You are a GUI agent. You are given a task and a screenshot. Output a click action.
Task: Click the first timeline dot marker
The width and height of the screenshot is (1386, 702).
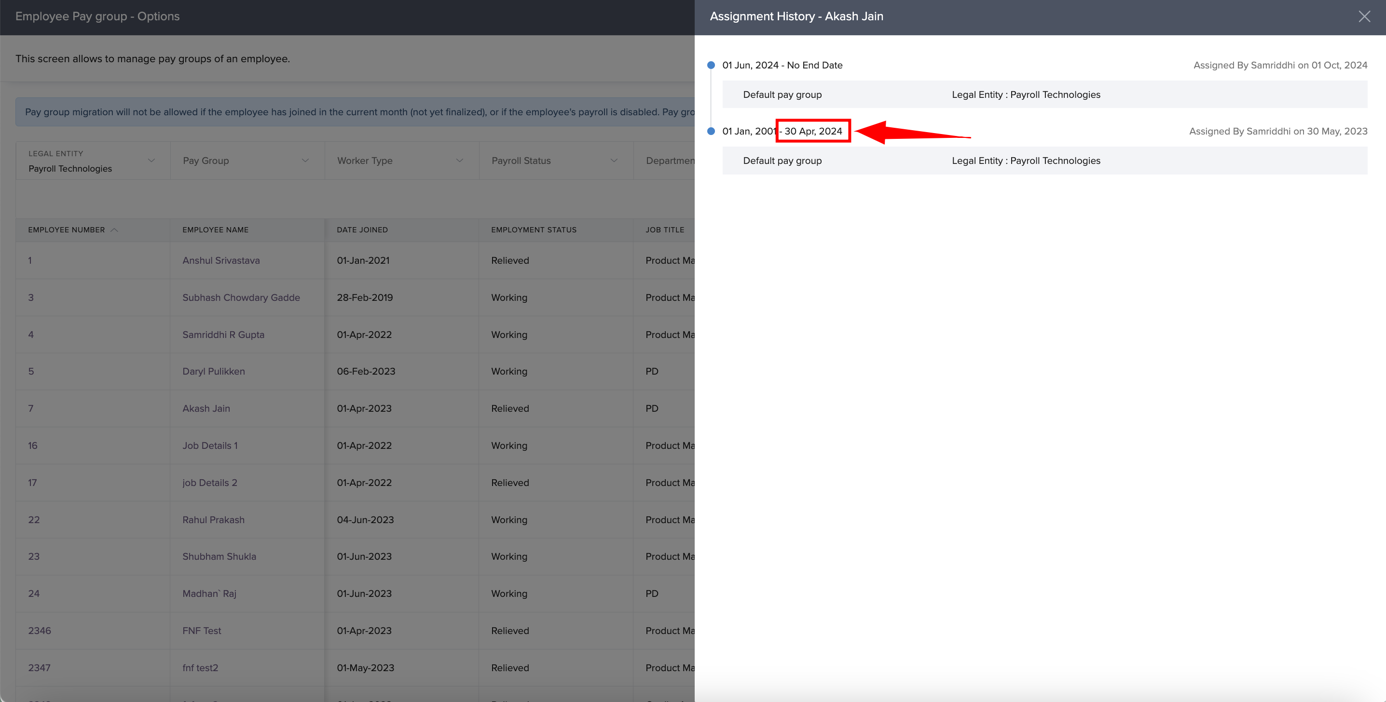[x=711, y=65]
